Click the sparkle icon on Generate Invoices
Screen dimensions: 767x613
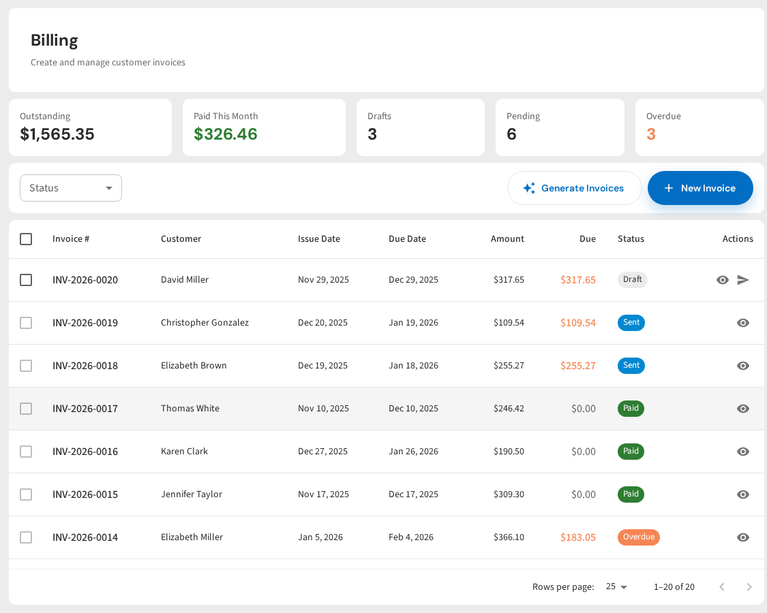[529, 188]
